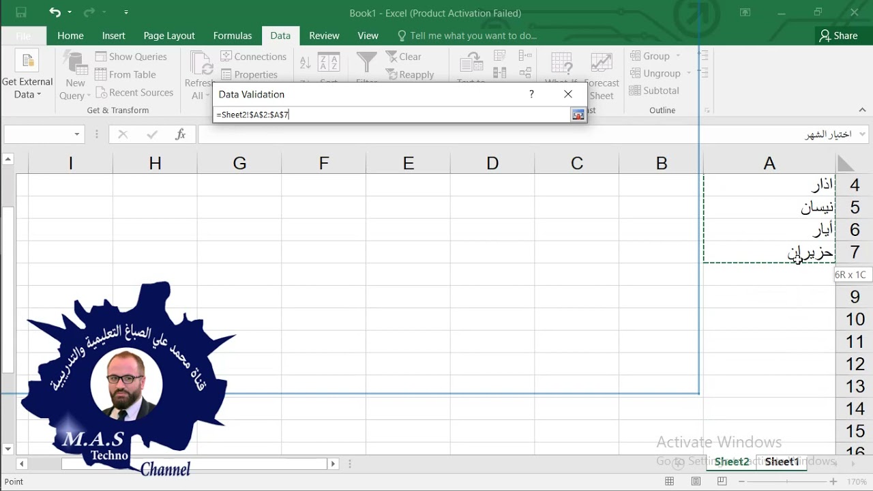Click Text to Columns icon

[x=471, y=63]
